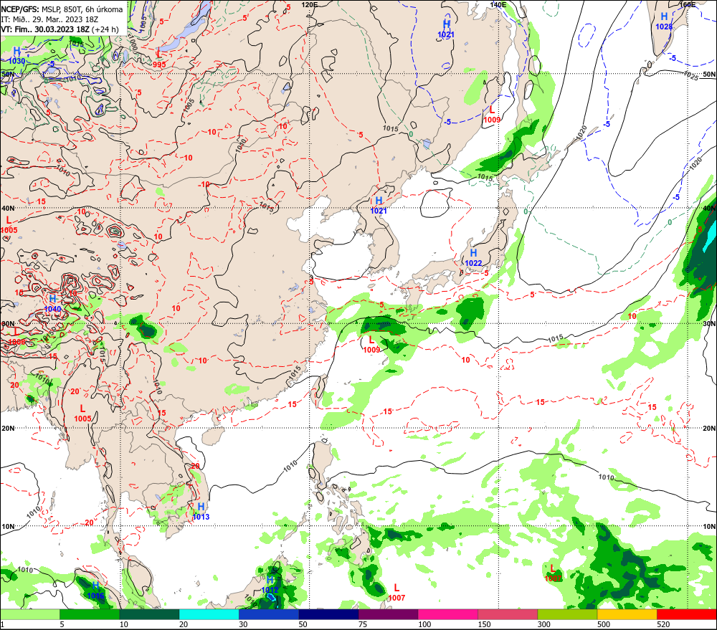Click the legend value '300'
Screen dimensions: 717x630
(543, 624)
